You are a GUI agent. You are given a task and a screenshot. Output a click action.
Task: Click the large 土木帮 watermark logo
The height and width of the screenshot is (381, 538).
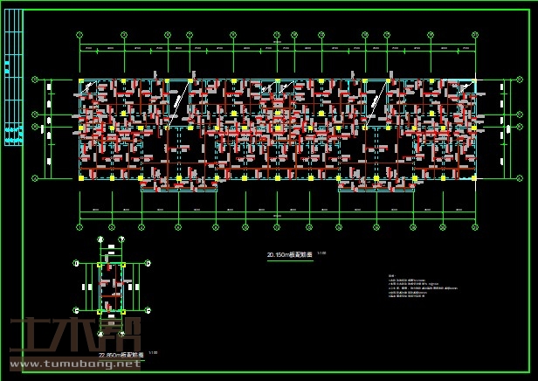(x=75, y=337)
